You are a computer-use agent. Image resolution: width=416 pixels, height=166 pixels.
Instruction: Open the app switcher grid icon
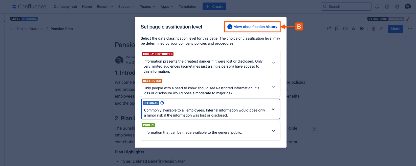(7, 7)
